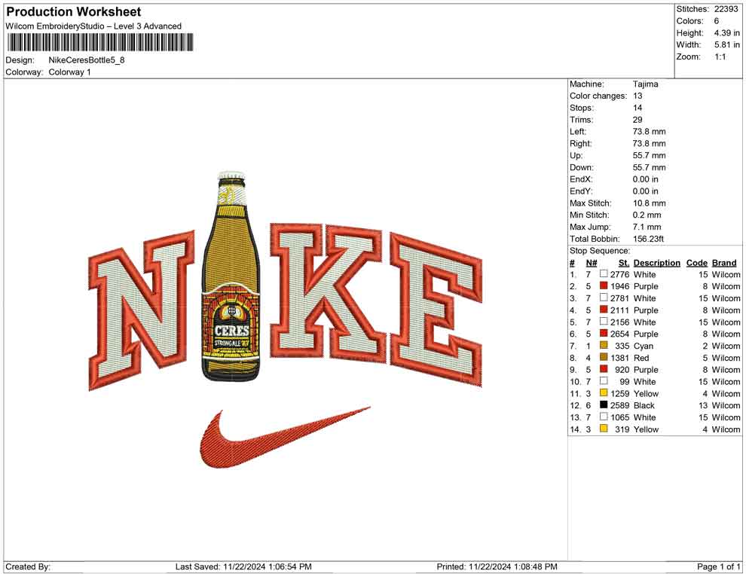Click the Width value '5.81 in'

click(726, 44)
